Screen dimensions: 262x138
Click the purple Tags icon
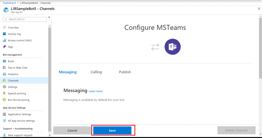pos(5,47)
